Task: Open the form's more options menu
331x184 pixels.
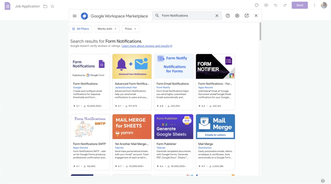Action: (314, 5)
